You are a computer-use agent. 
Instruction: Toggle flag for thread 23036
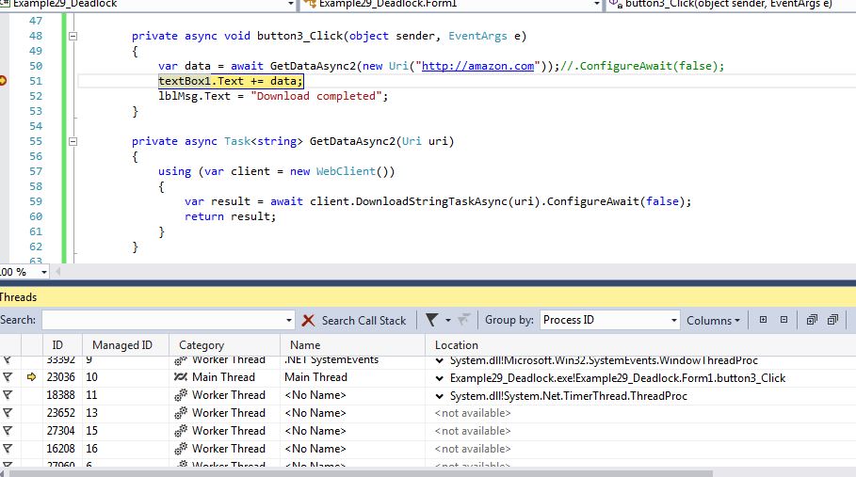pyautogui.click(x=8, y=377)
